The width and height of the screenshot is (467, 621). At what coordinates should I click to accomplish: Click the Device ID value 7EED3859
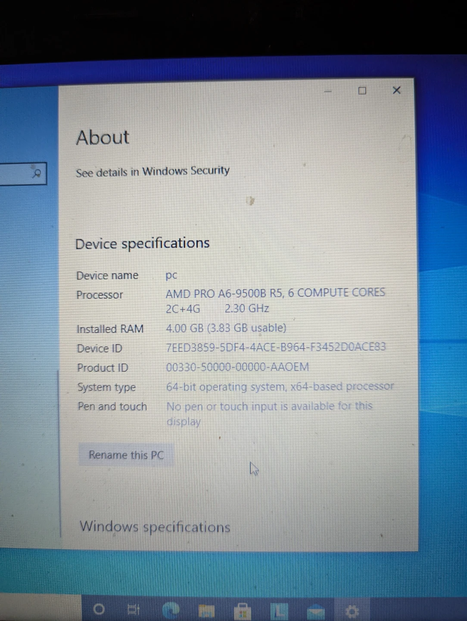click(276, 347)
